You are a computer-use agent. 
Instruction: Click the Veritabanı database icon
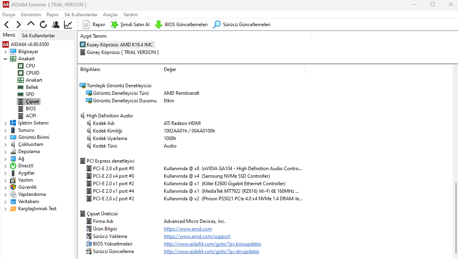[13, 201]
